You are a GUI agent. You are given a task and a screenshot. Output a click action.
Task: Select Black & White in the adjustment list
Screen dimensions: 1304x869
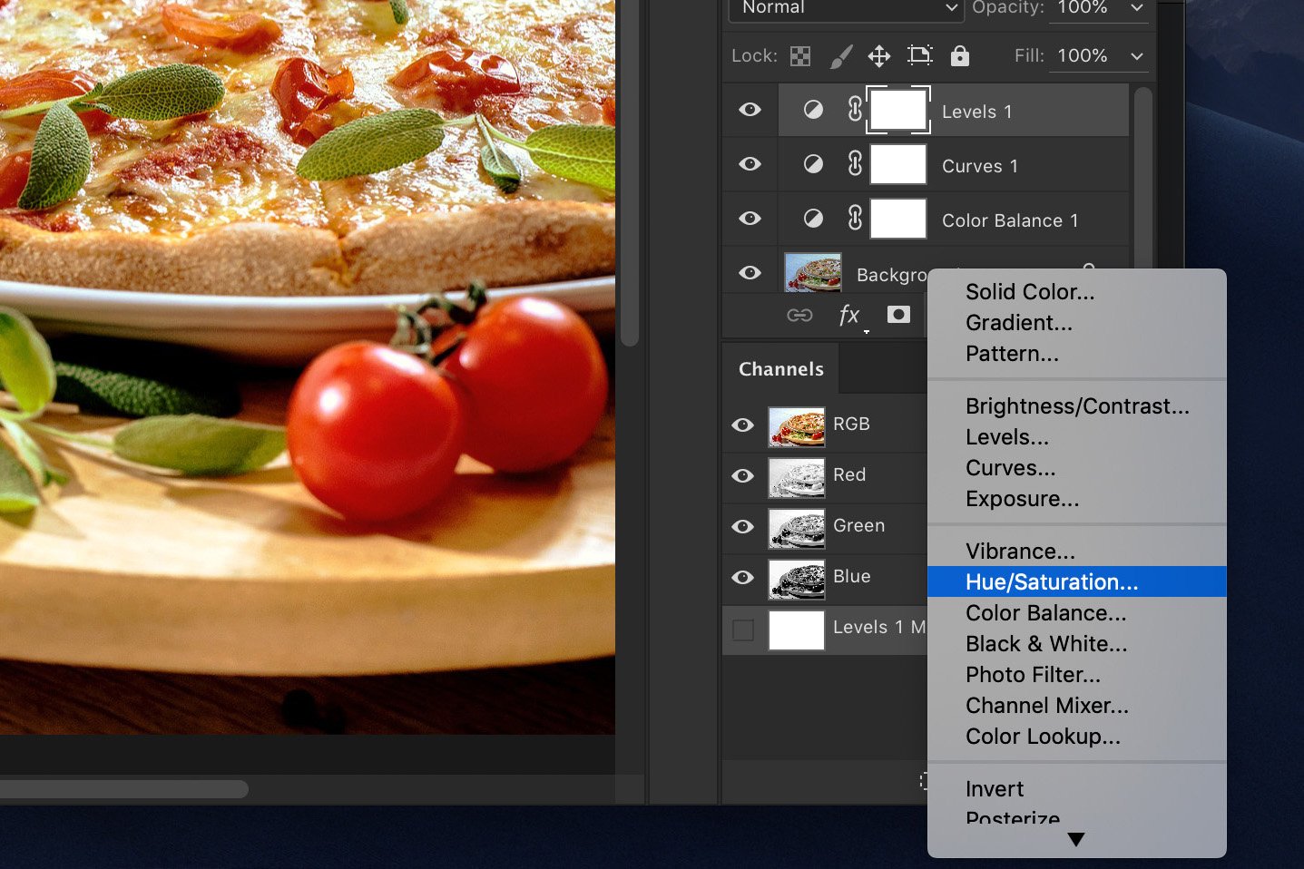1045,643
